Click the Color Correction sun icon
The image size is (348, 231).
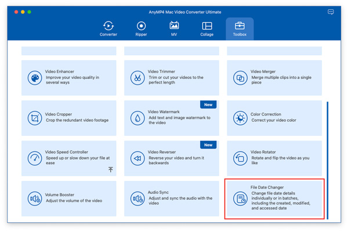[240, 118]
